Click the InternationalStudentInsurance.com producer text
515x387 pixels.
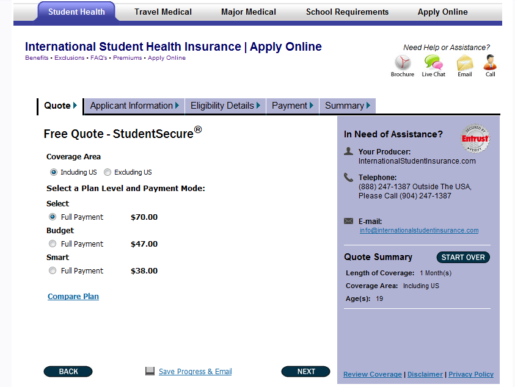tap(417, 161)
